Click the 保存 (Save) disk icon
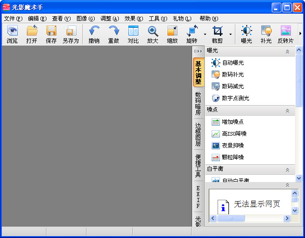Image resolution: width=305 pixels, height=238 pixels. [x=51, y=31]
